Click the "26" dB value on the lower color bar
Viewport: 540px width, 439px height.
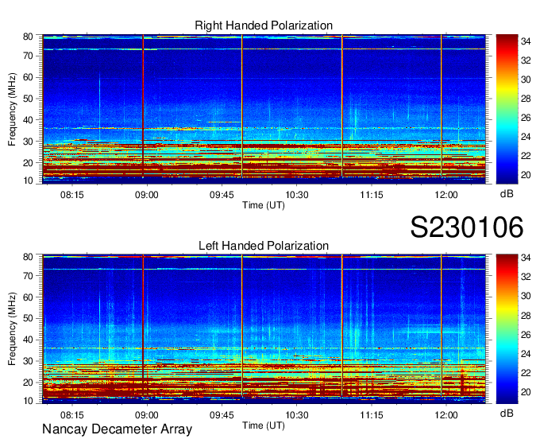click(x=526, y=335)
